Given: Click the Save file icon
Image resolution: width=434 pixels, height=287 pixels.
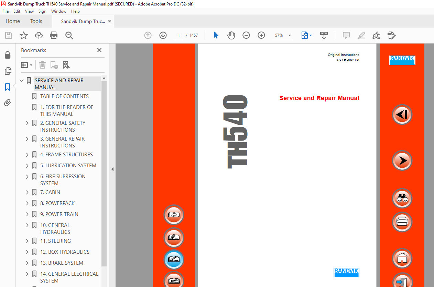Looking at the screenshot, I should [9, 35].
